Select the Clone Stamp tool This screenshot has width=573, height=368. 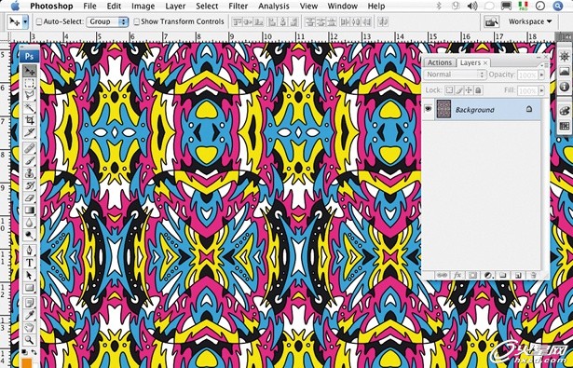29,173
